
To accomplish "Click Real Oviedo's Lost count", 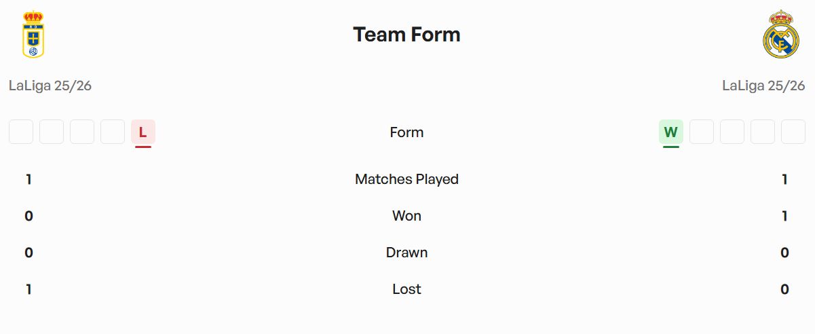I will [x=29, y=289].
